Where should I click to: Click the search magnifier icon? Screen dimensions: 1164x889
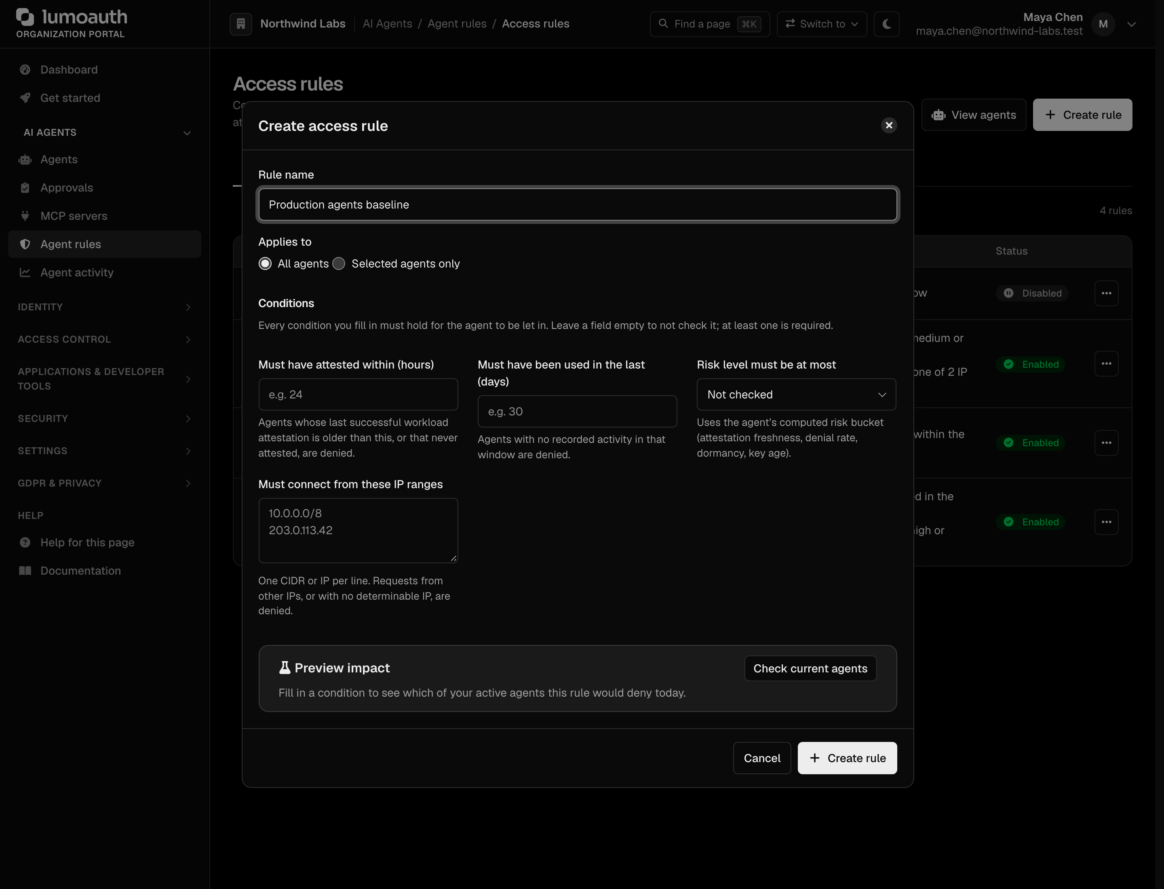click(663, 23)
